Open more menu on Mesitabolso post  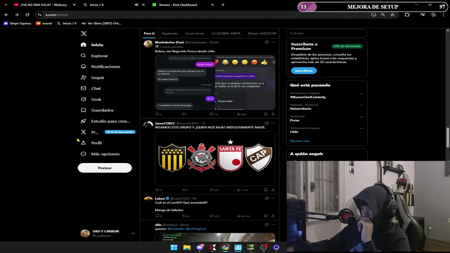273,42
